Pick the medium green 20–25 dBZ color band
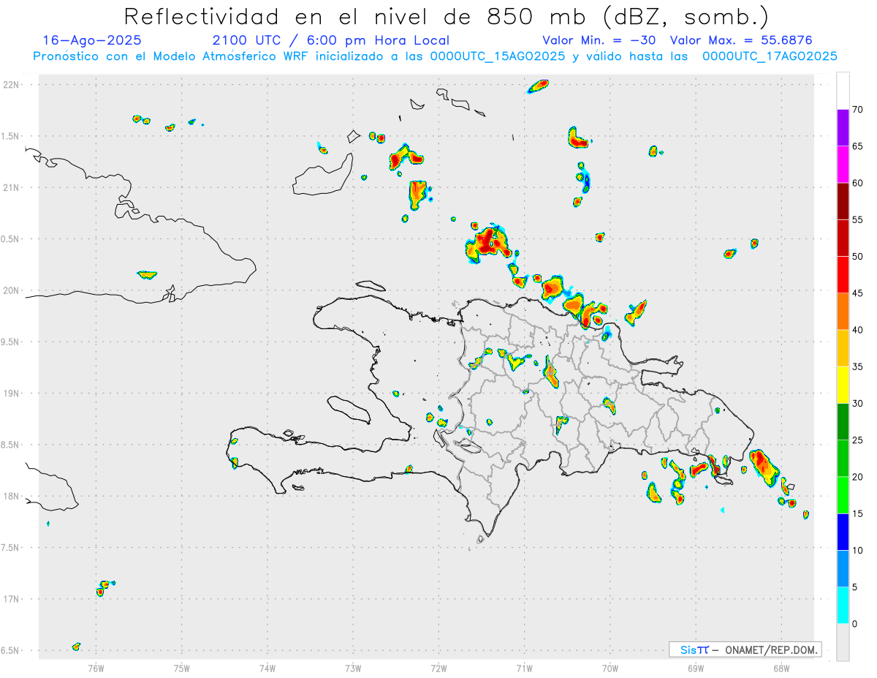Viewport: 877px width, 678px height. (843, 459)
